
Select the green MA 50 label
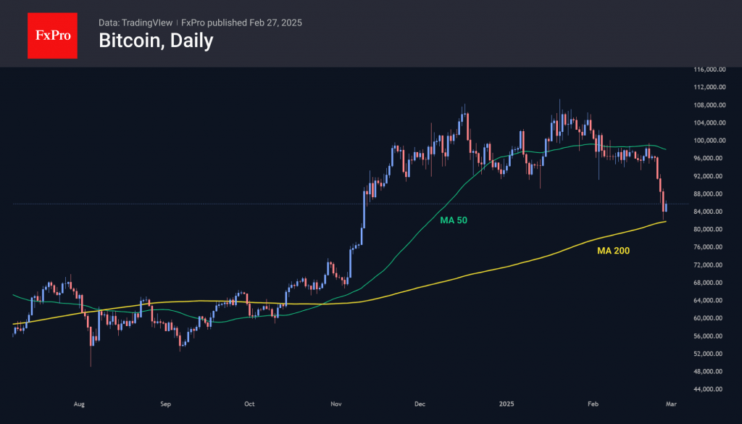(x=454, y=218)
